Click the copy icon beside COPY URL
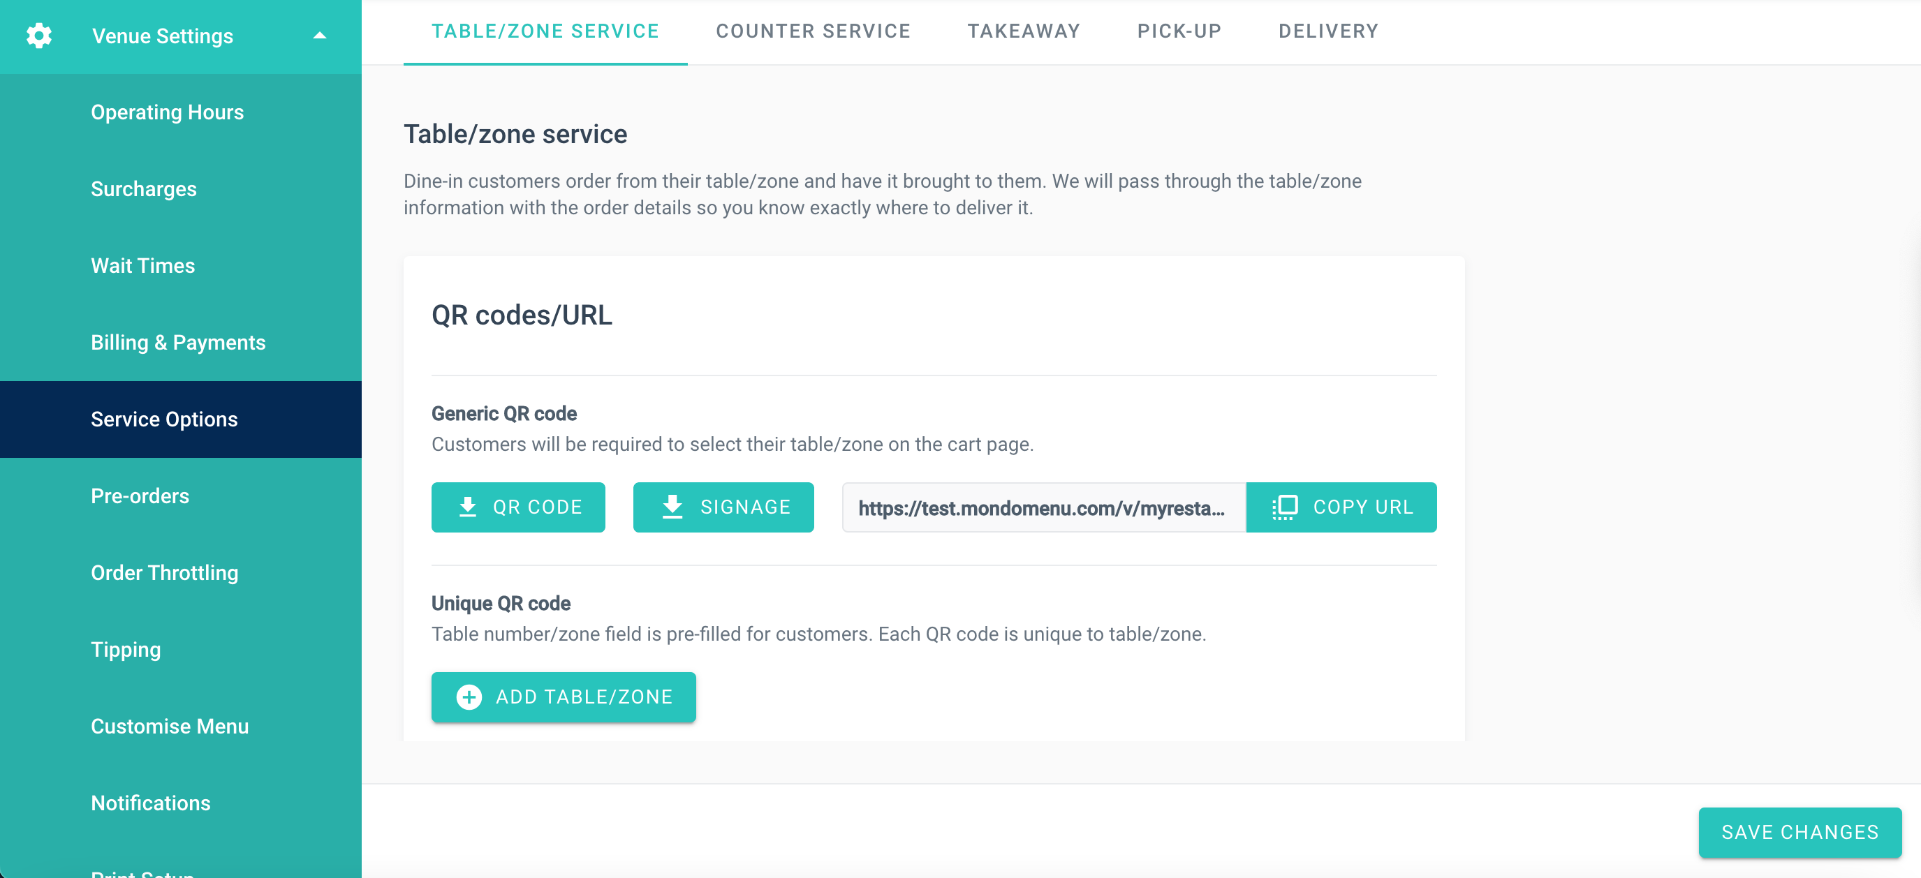Image resolution: width=1921 pixels, height=878 pixels. 1284,507
